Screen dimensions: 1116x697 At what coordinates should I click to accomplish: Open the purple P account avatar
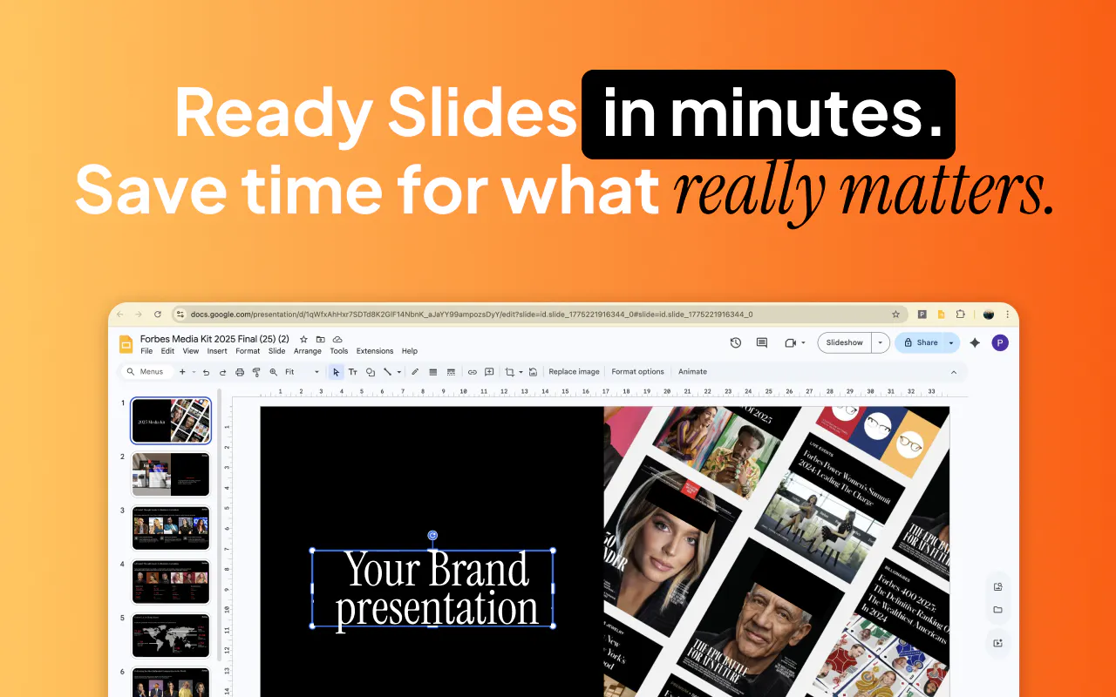(1000, 342)
